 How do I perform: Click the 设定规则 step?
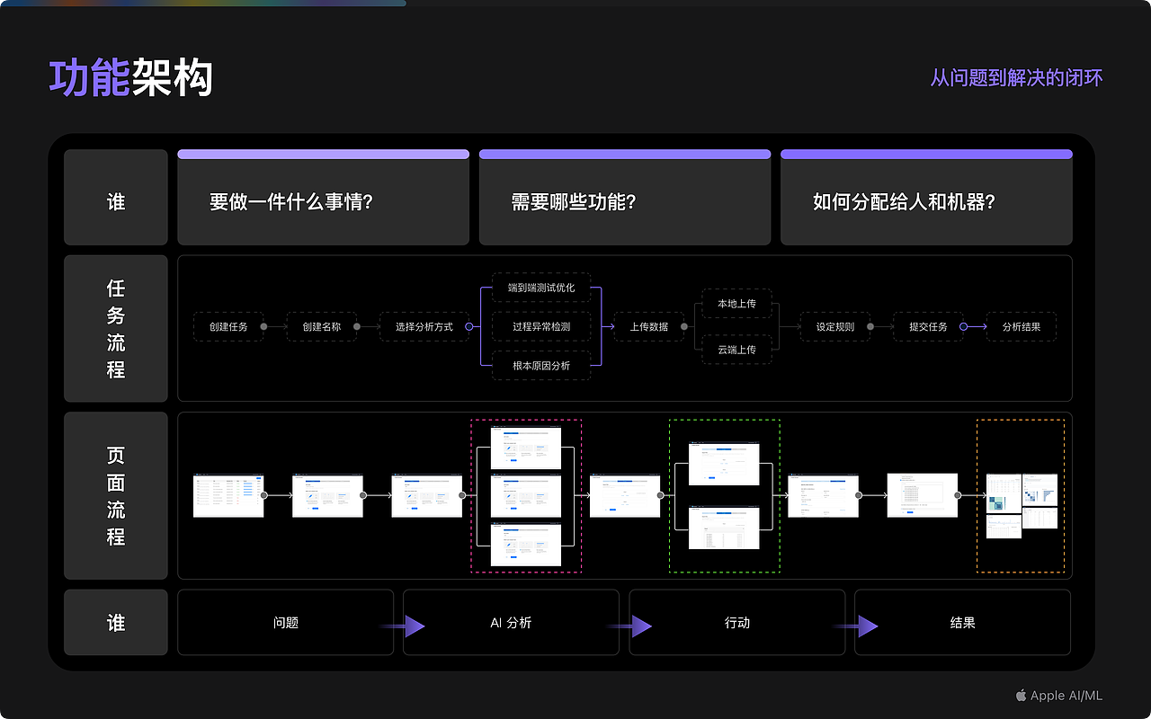(x=835, y=326)
